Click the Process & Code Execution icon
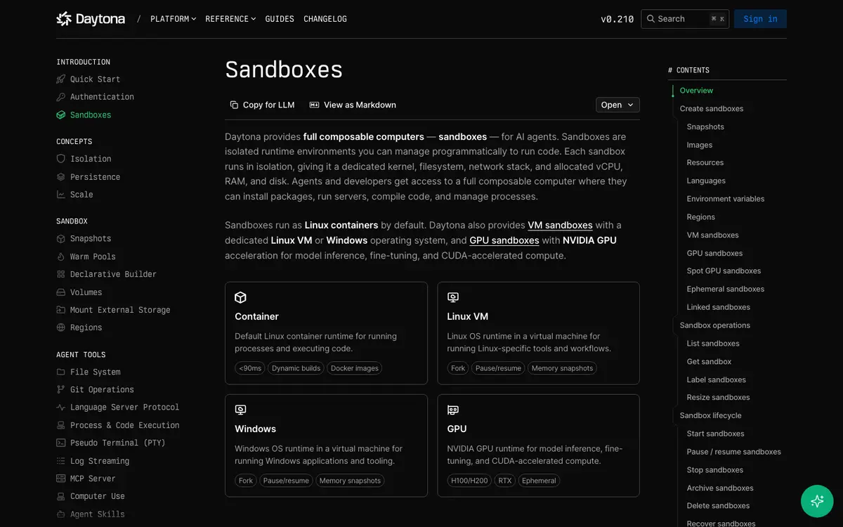 tap(61, 425)
